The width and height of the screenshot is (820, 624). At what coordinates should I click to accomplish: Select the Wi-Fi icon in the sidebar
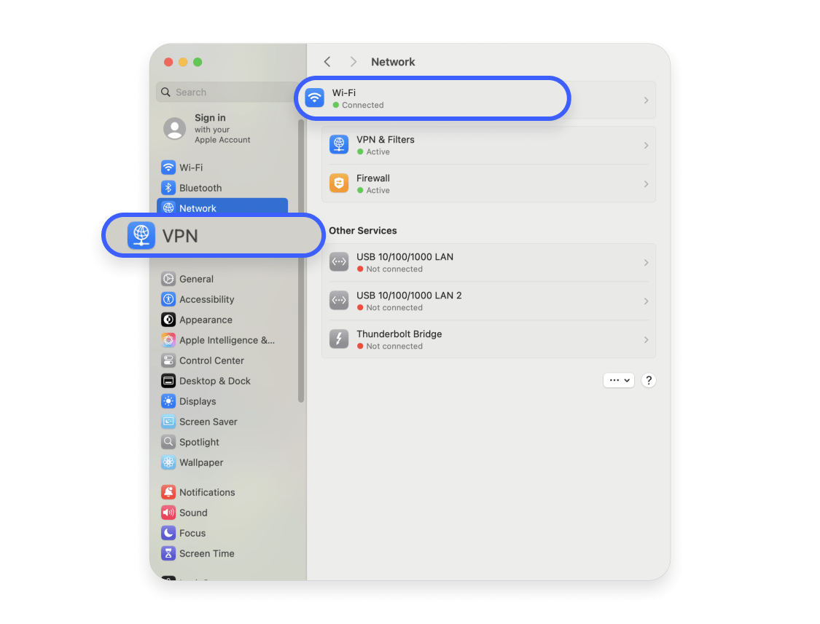tap(168, 167)
